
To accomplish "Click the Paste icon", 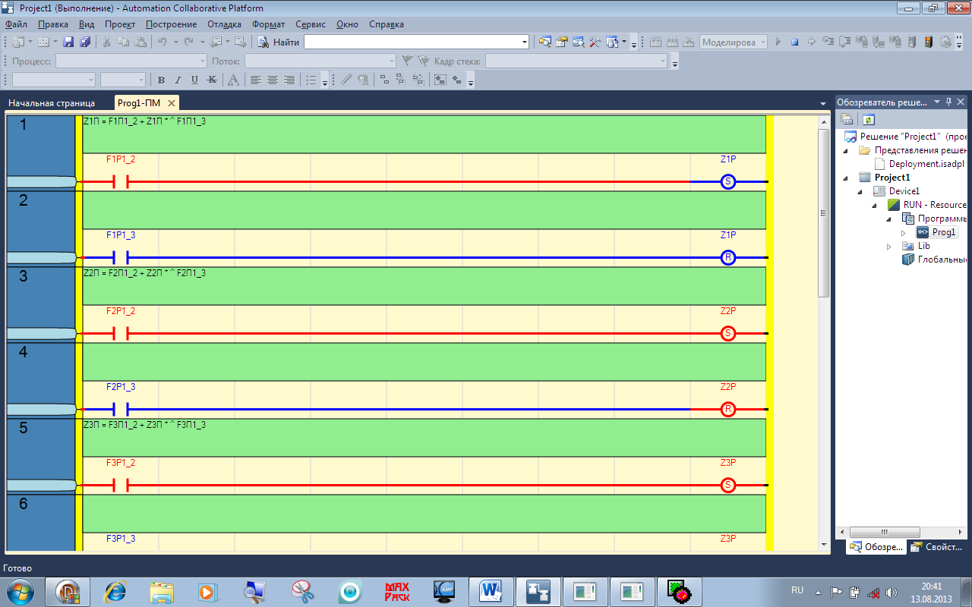I will [x=140, y=42].
